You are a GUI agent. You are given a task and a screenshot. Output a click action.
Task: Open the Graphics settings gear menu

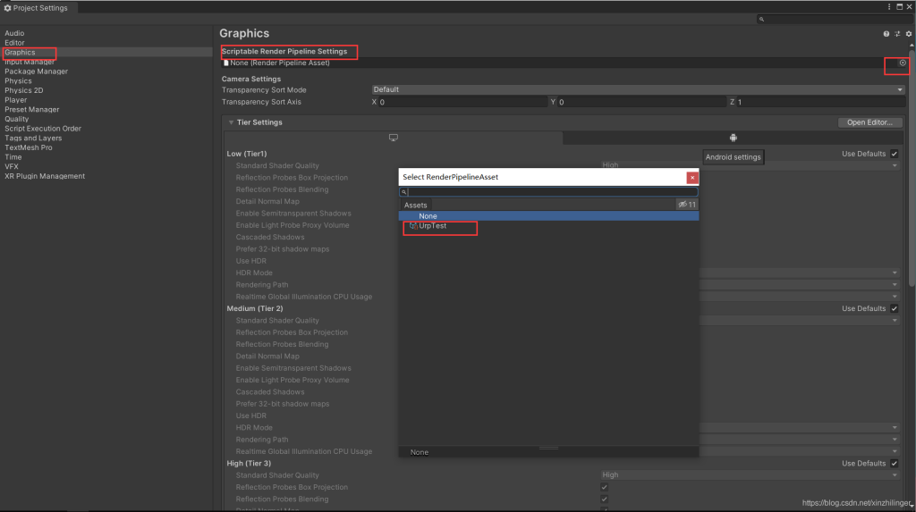point(909,34)
